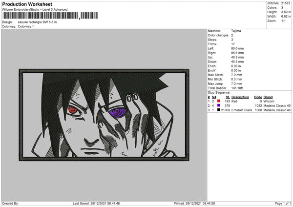Screen dimensions: 293x207
Task: Click the Max Stitch value '7.0 mm'
Action: [236, 75]
